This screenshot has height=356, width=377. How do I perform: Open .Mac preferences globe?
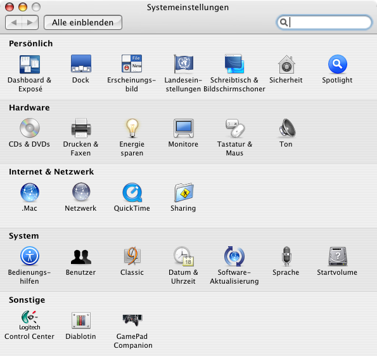point(30,192)
